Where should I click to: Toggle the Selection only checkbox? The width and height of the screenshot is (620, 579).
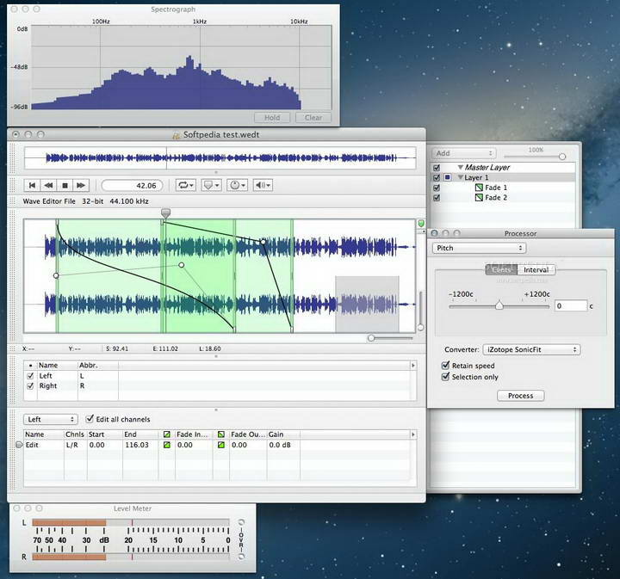pyautogui.click(x=445, y=377)
